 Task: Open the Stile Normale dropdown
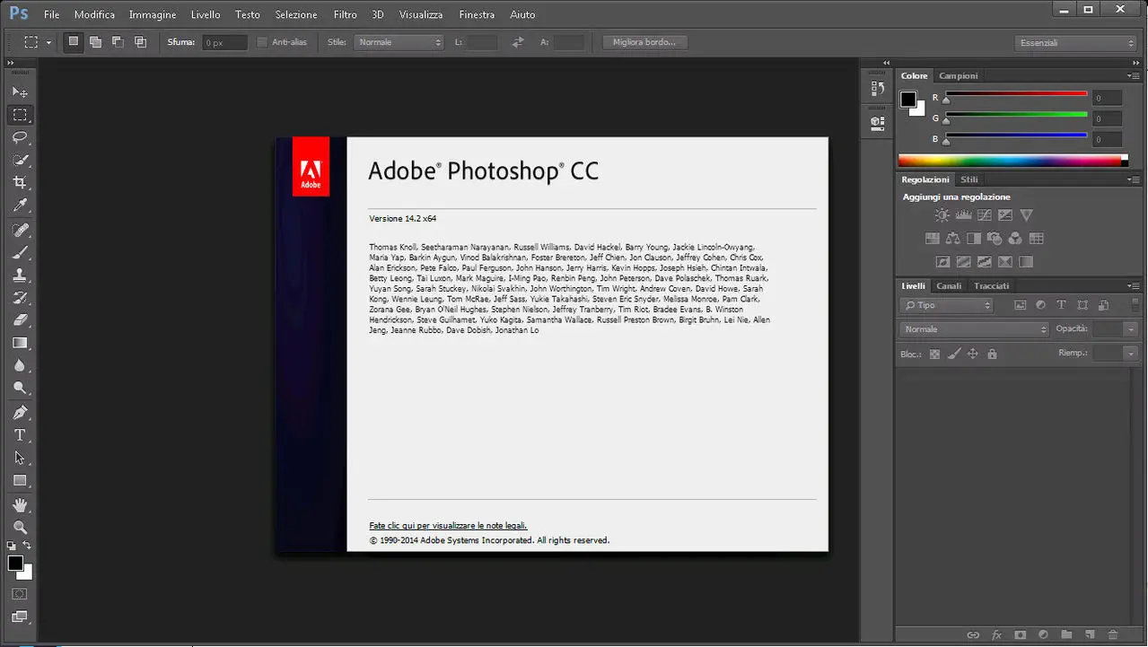tap(399, 42)
